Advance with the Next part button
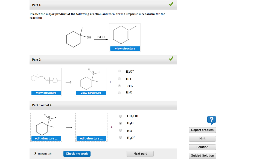Viewport: 280px width, 163px height. [140, 154]
